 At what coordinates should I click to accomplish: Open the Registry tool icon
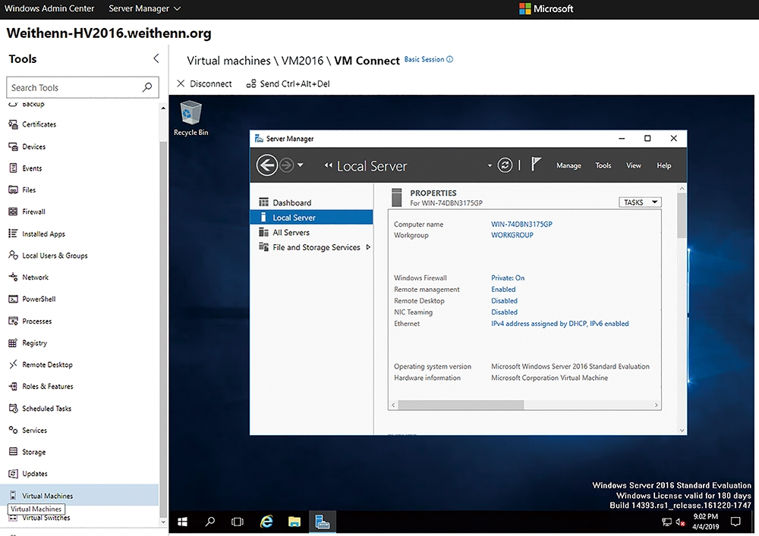13,343
